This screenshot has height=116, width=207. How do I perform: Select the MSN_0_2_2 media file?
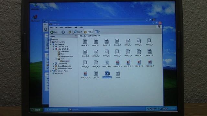(x=128, y=62)
